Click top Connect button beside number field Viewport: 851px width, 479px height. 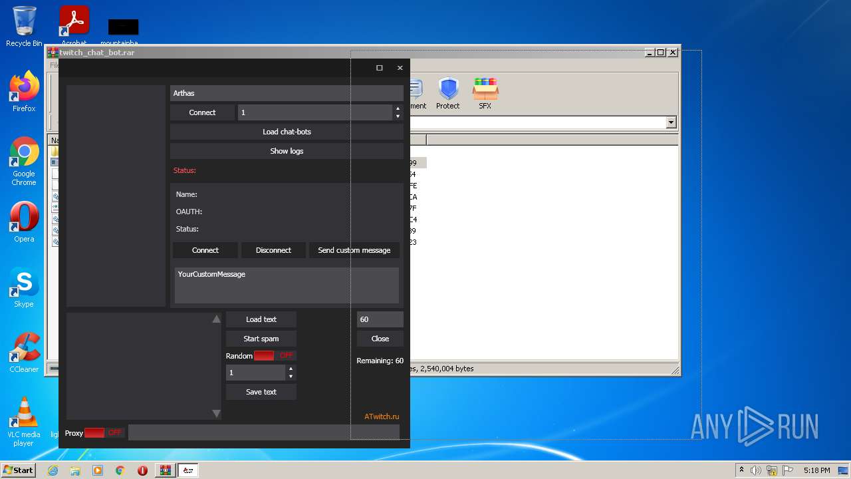pyautogui.click(x=202, y=112)
